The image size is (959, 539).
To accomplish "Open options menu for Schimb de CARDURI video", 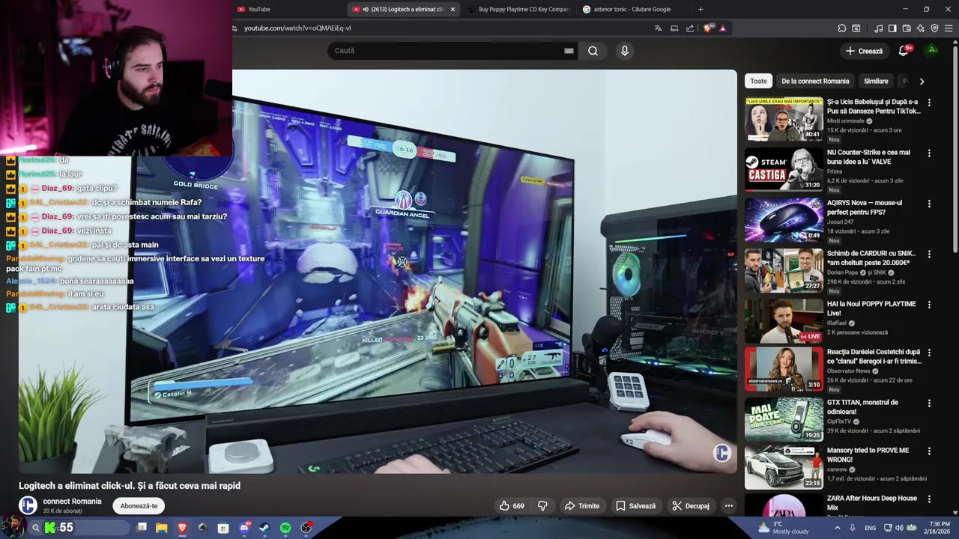I will [929, 254].
